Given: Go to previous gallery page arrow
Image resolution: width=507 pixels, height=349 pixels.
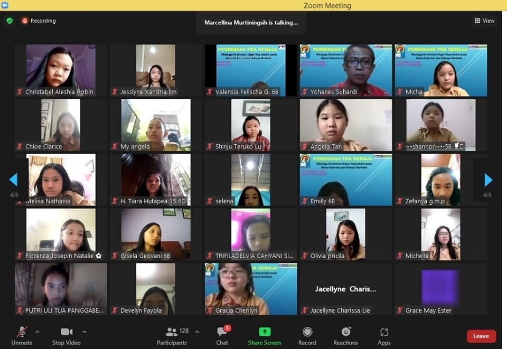Looking at the screenshot, I should pyautogui.click(x=13, y=180).
